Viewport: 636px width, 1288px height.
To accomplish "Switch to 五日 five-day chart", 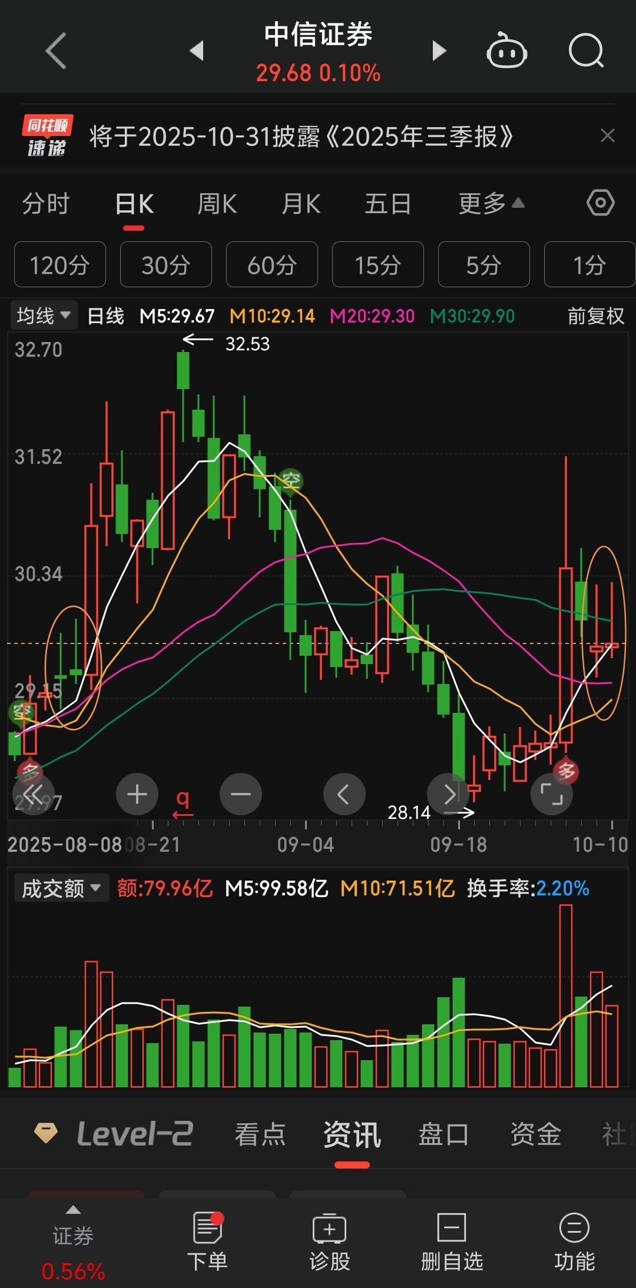I will (x=387, y=204).
